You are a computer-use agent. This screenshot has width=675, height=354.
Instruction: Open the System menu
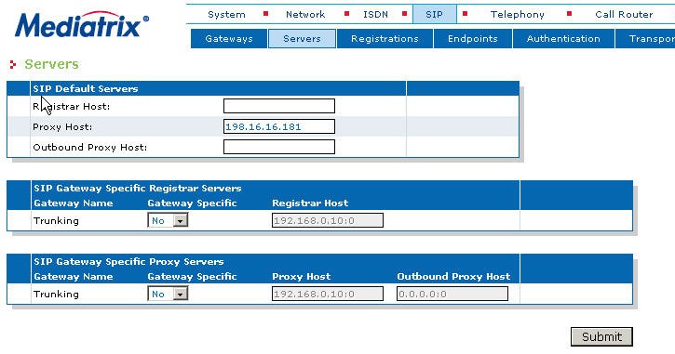(226, 14)
